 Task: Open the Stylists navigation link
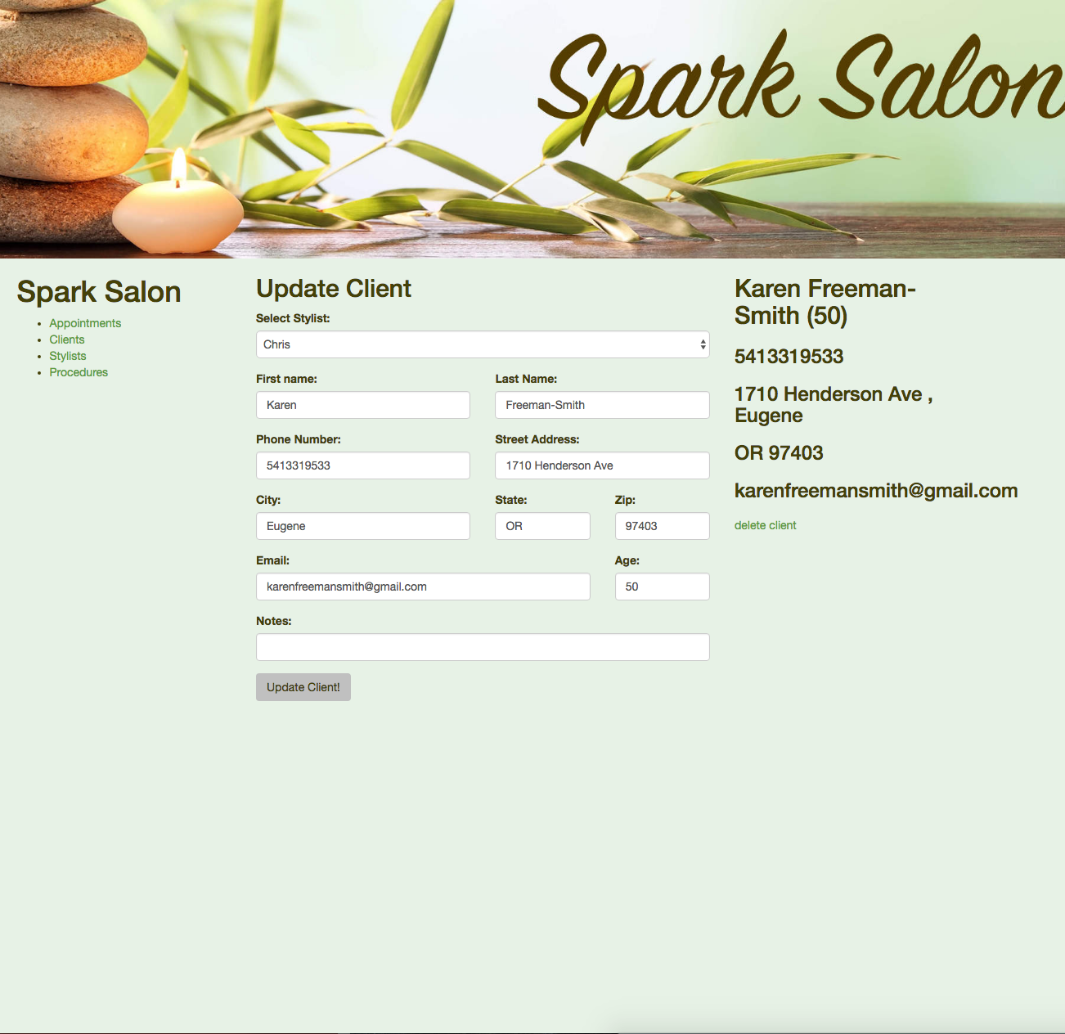(x=68, y=356)
